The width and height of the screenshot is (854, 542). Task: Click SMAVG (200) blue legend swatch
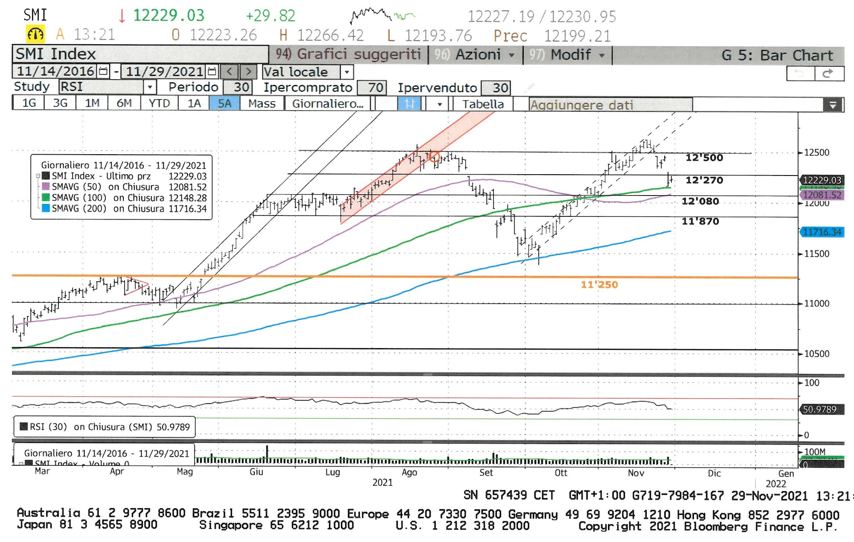tap(46, 208)
